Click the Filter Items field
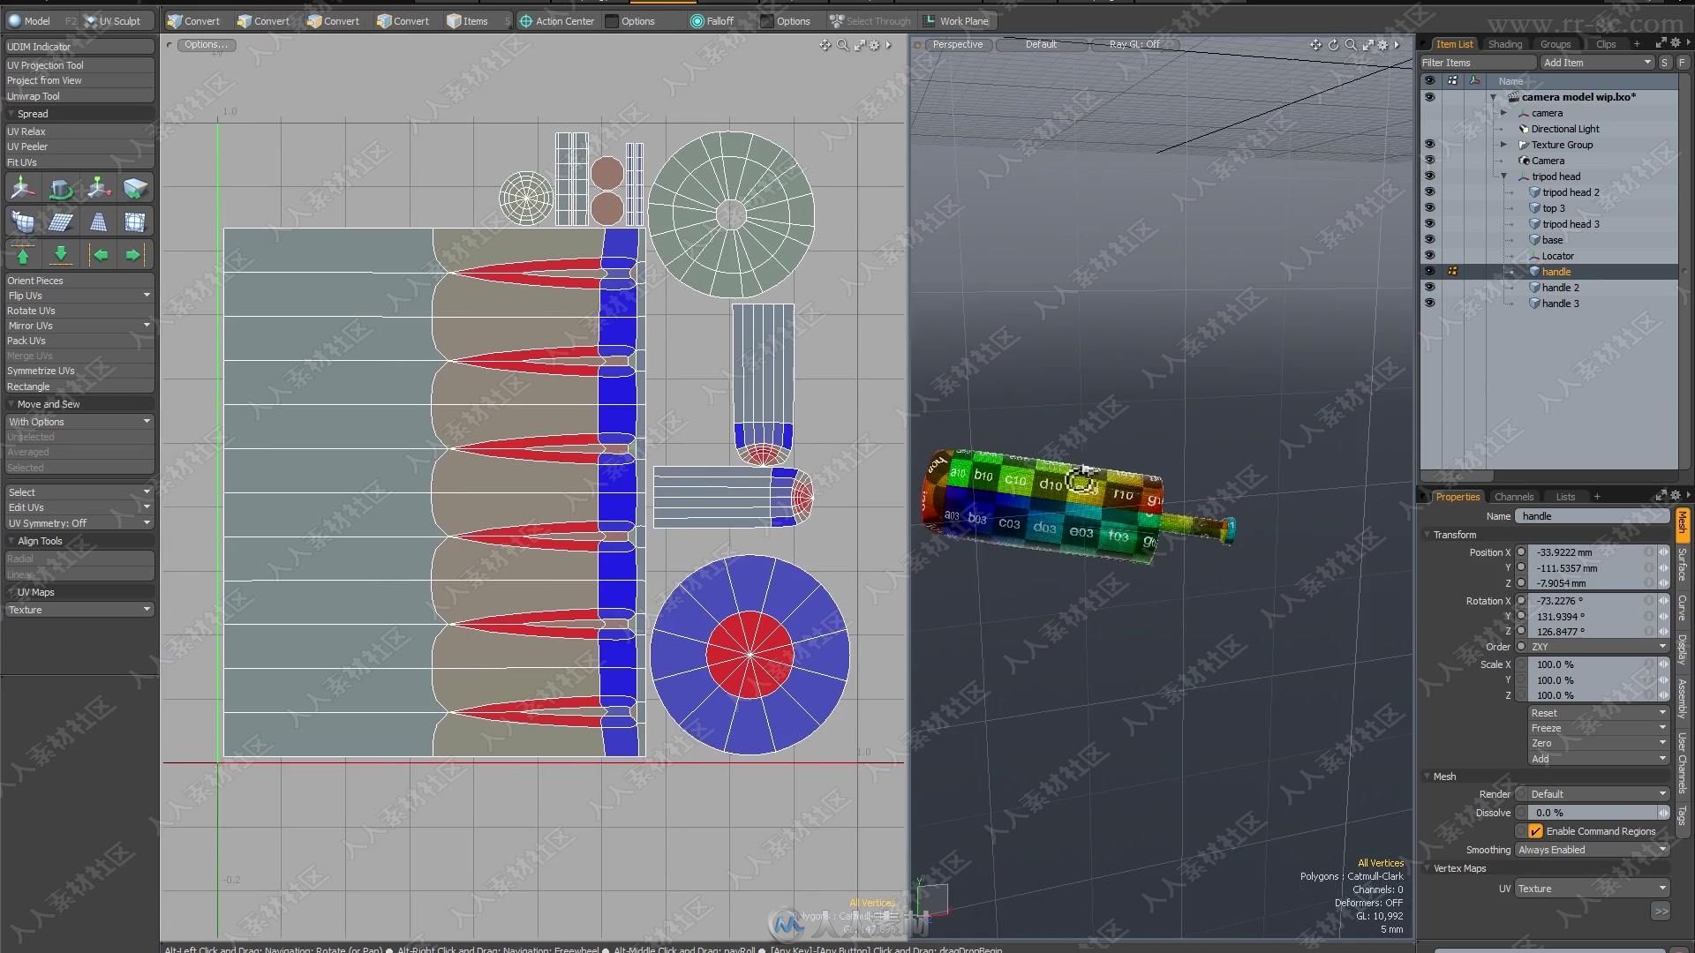 point(1478,63)
